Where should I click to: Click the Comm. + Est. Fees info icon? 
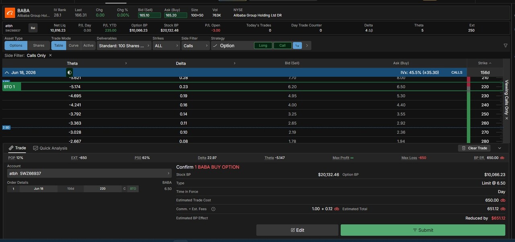click(x=213, y=209)
